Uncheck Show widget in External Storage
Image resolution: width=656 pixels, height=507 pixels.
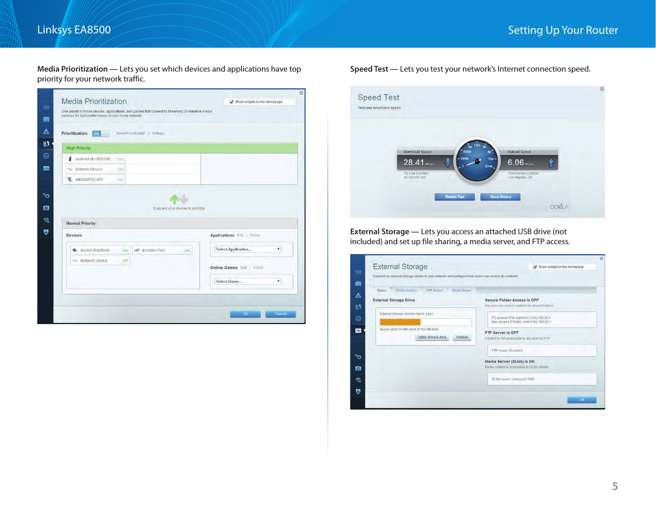535,267
